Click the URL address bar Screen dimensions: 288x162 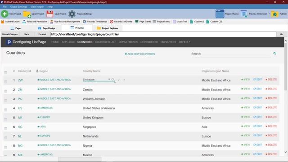(x=163, y=34)
